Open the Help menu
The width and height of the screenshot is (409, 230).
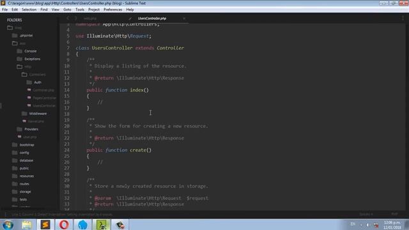pyautogui.click(x=130, y=10)
